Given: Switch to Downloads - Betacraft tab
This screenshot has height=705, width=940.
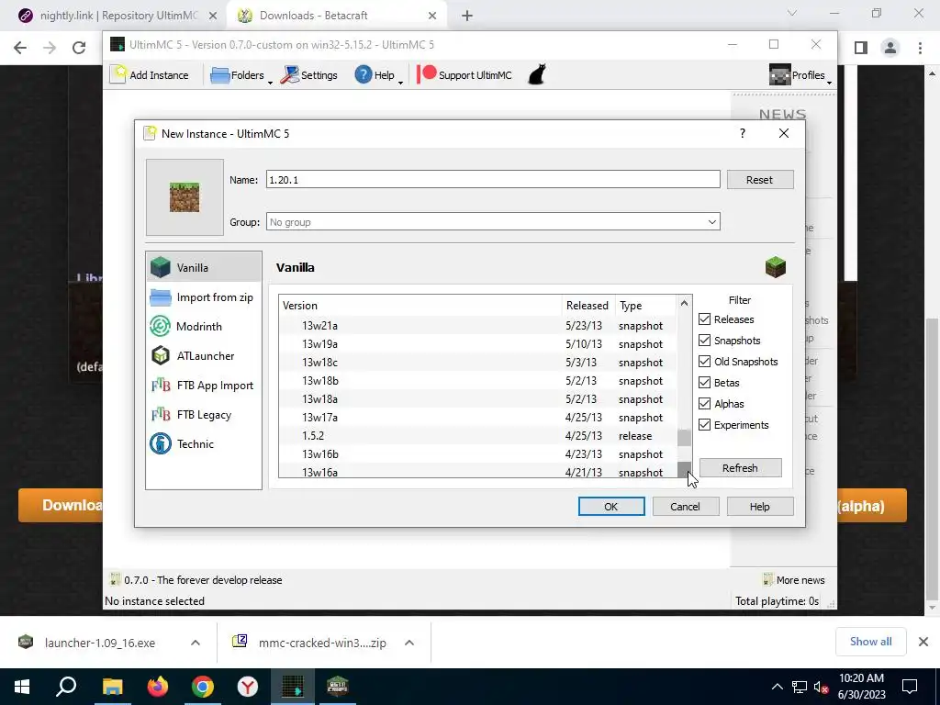Looking at the screenshot, I should pos(337,16).
